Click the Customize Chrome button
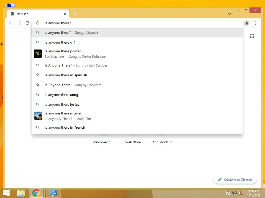This screenshot has width=265, height=198. click(x=235, y=179)
